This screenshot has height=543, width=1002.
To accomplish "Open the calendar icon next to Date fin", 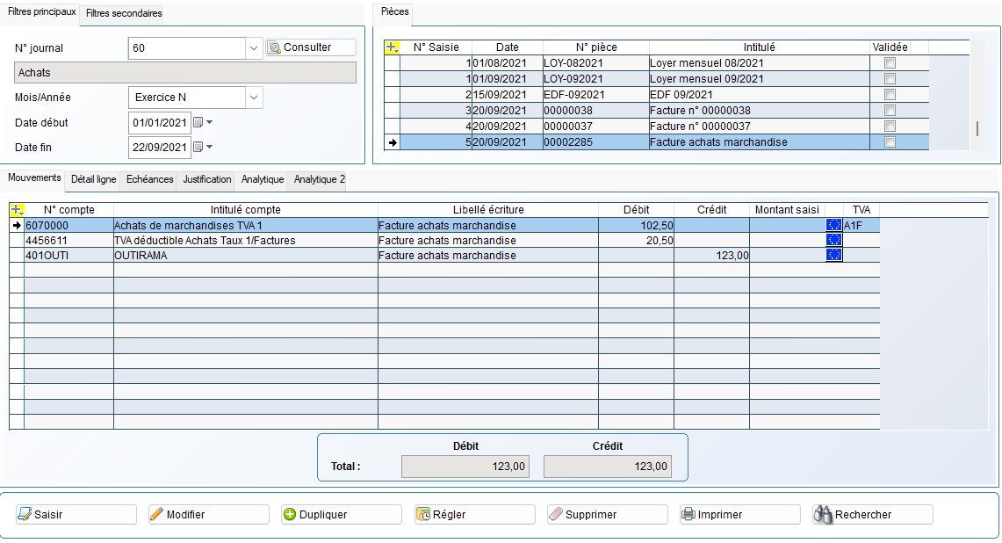I will coord(198,147).
